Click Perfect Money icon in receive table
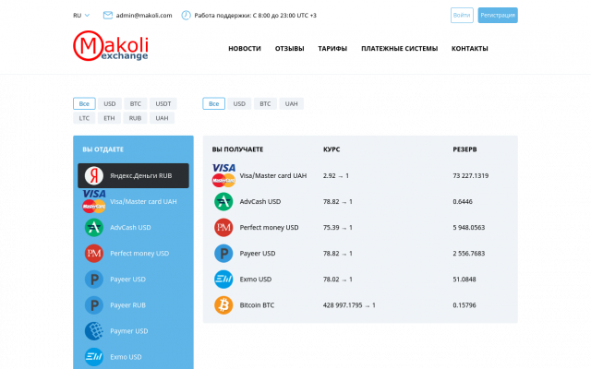The image size is (591, 369). [x=223, y=228]
